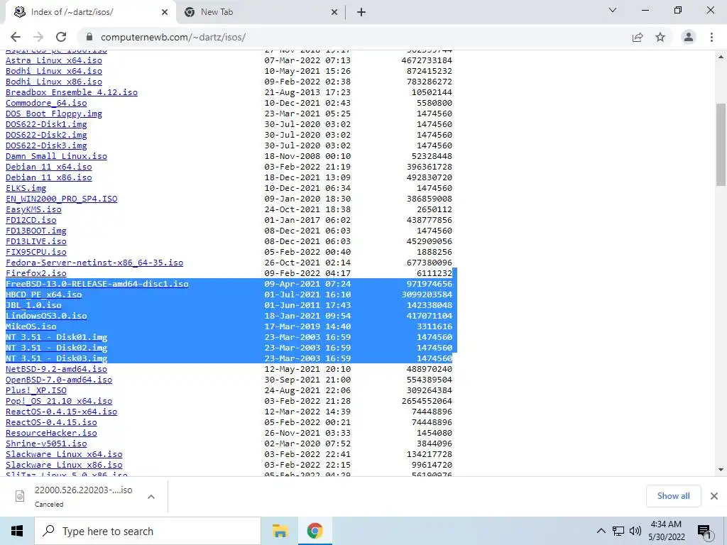Go back using the browser back arrow
Viewport: 727px width, 545px height.
click(16, 37)
